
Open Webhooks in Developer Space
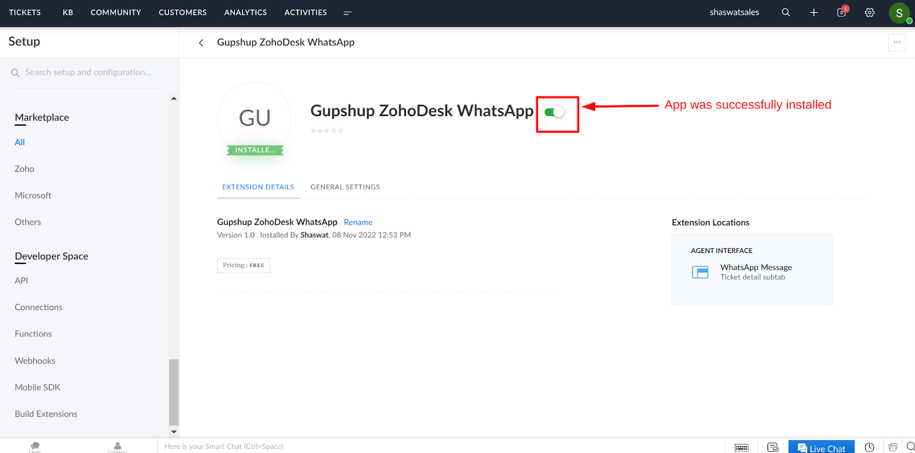point(35,361)
